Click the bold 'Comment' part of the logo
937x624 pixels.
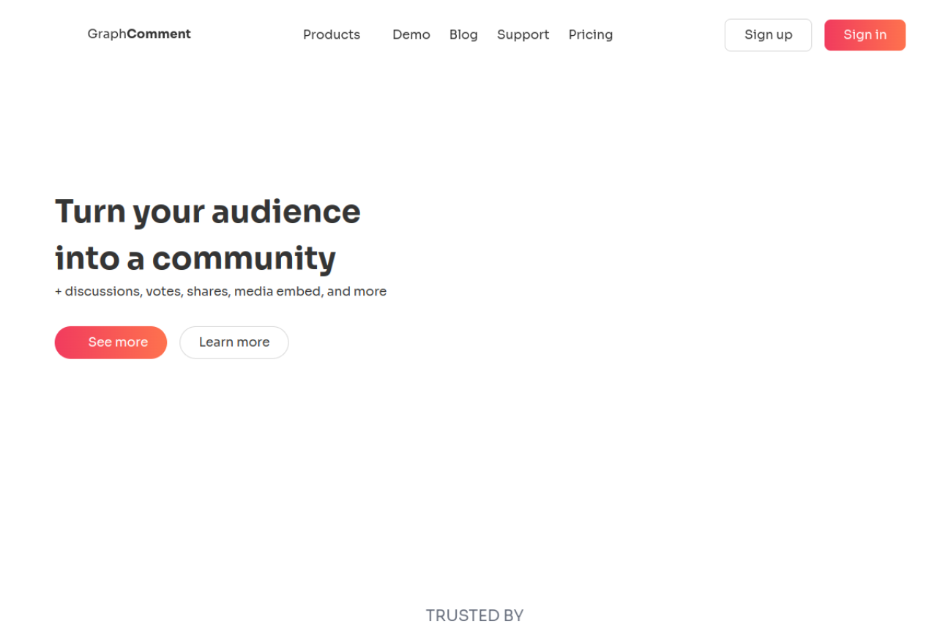coord(159,34)
